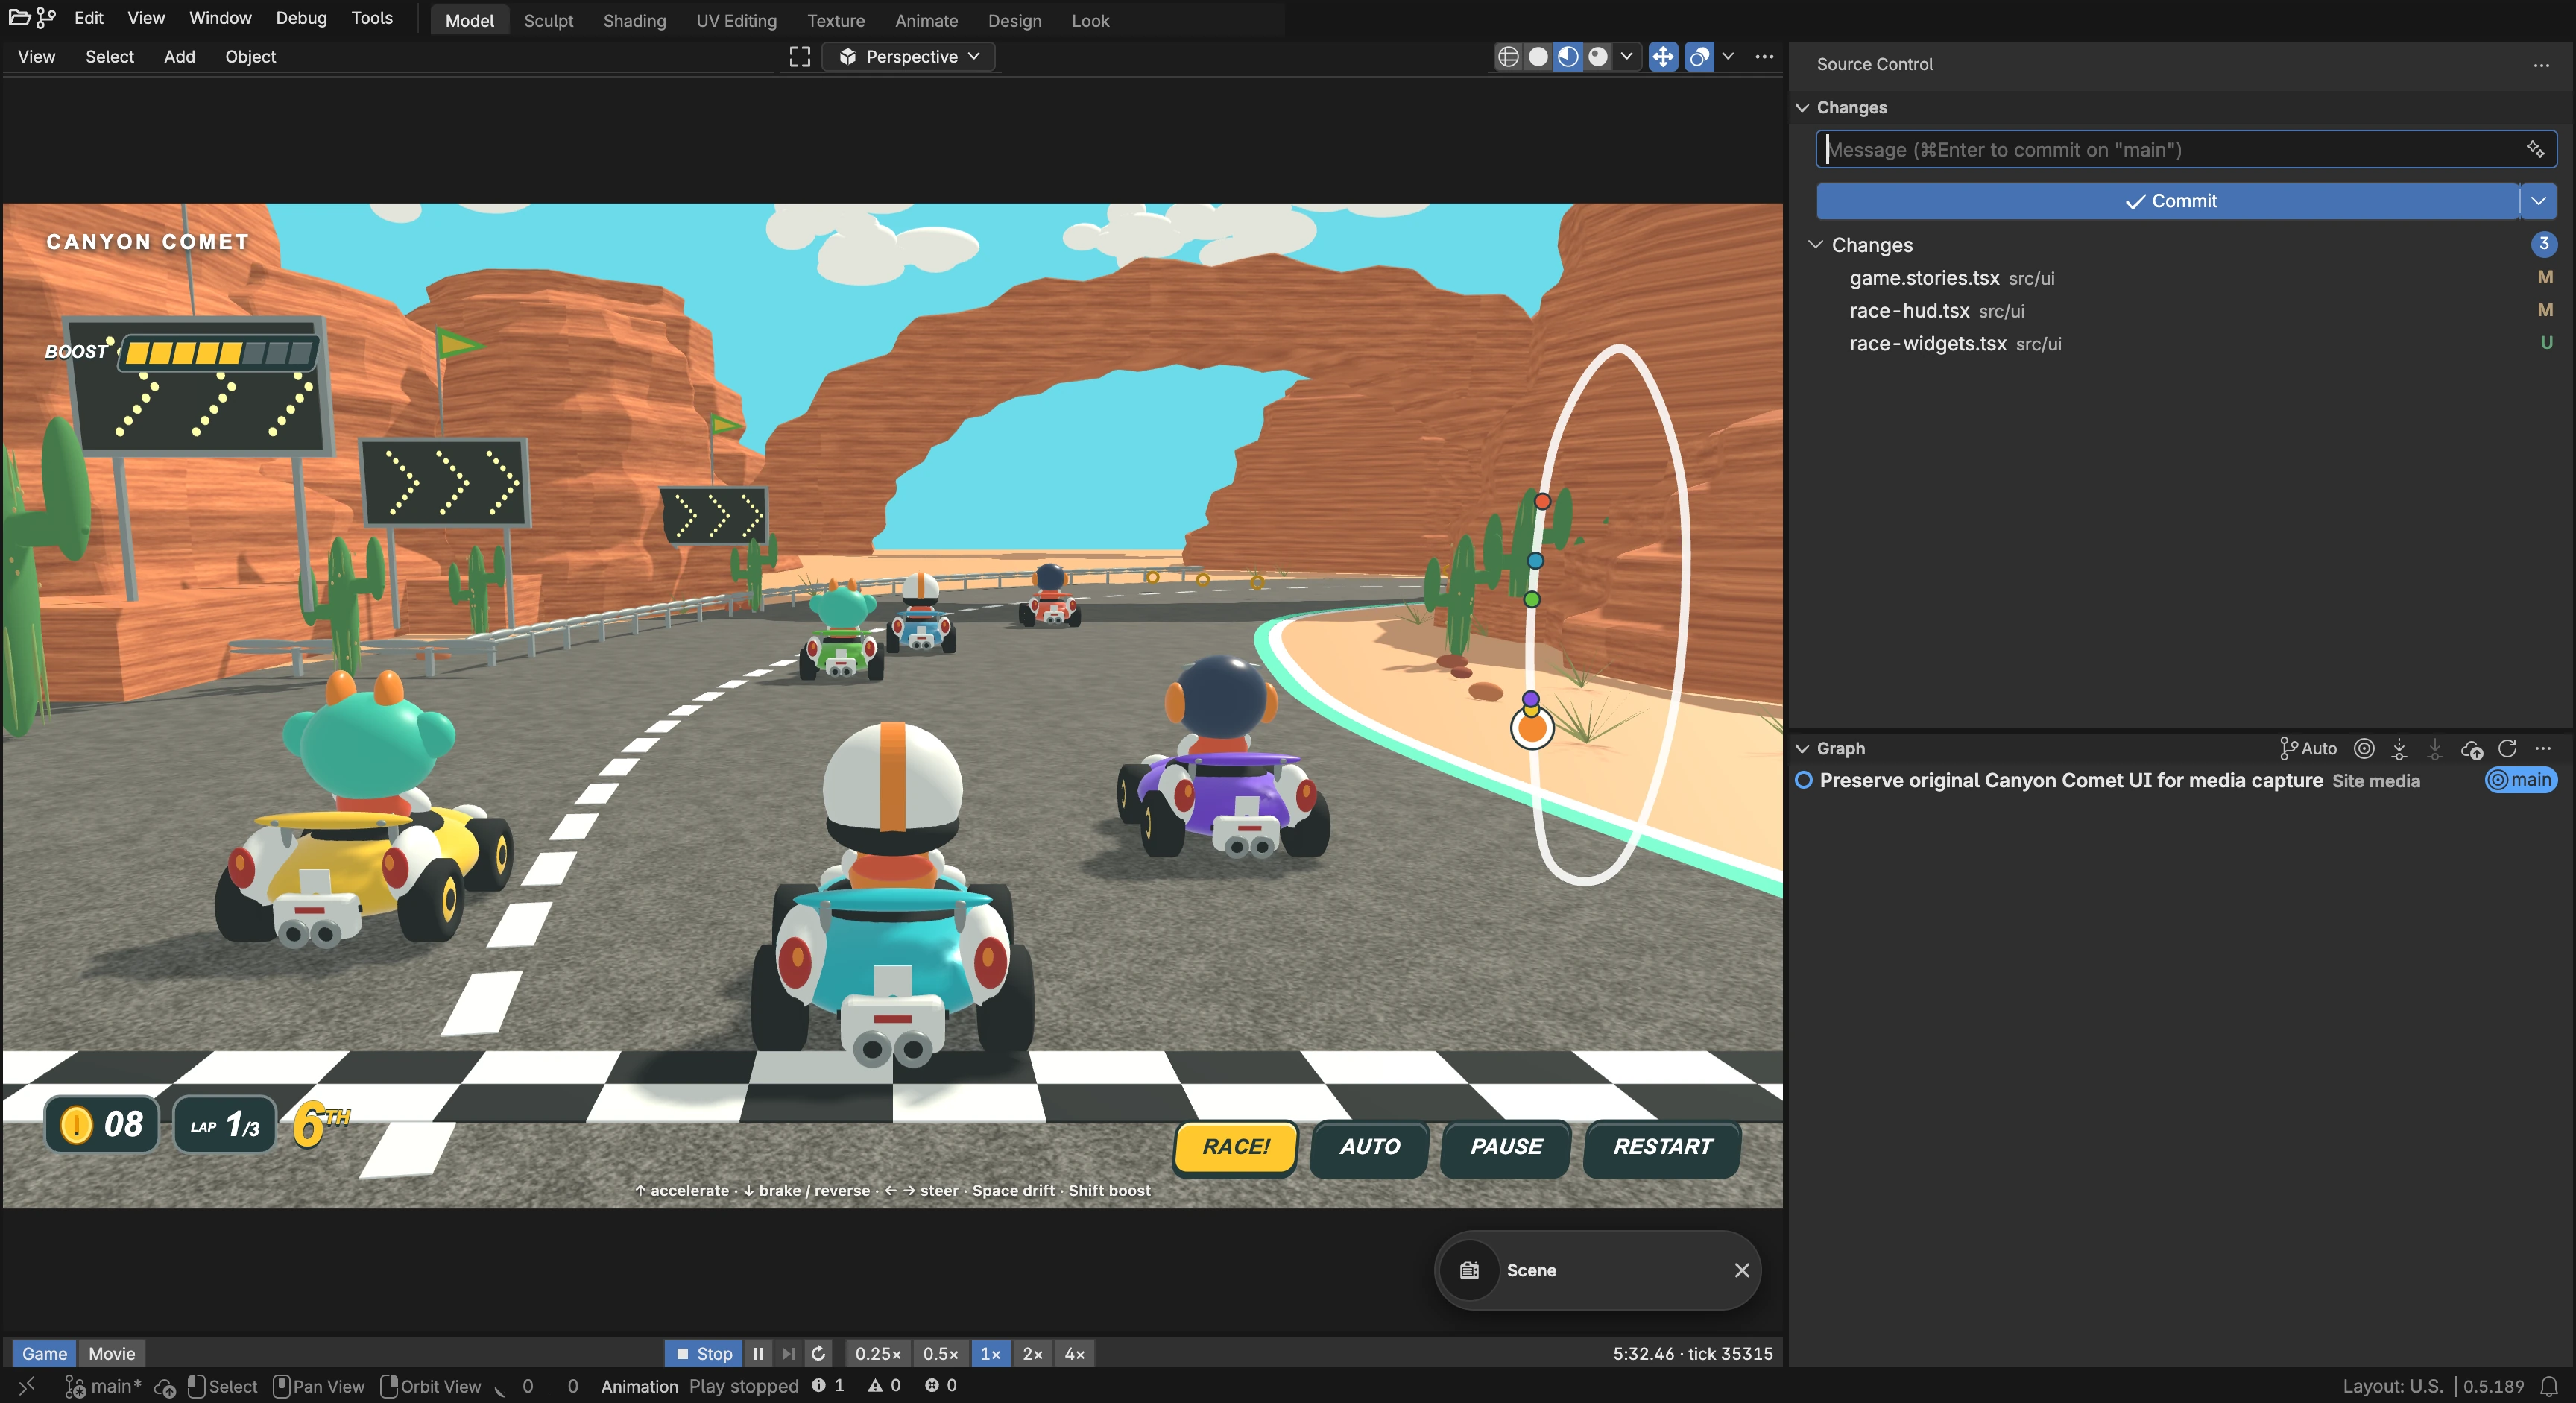This screenshot has height=1403, width=2576.
Task: Switch to wireframe shading mode
Action: click(x=1508, y=57)
